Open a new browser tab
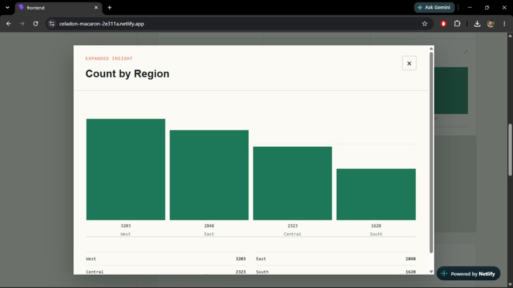 (x=109, y=8)
